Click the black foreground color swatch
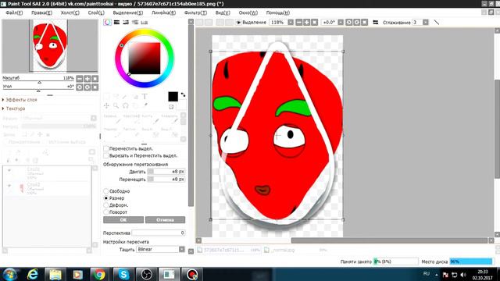The width and height of the screenshot is (500, 281). [173, 97]
